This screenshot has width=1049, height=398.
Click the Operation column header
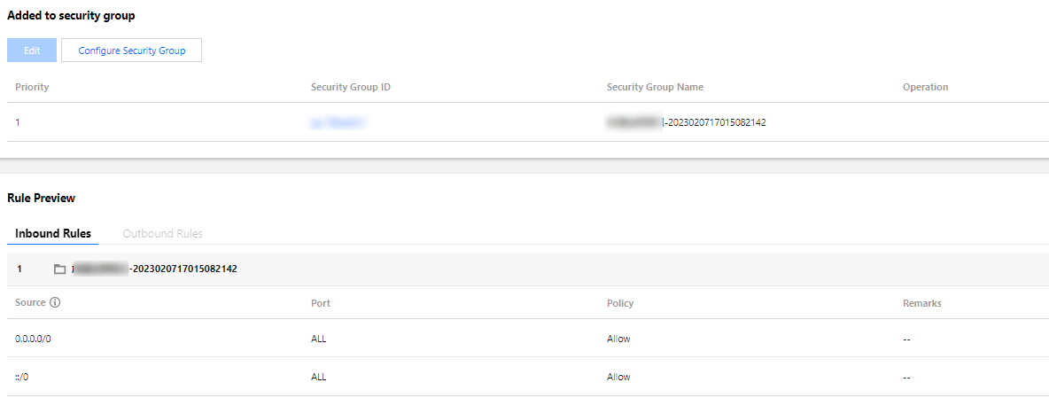pyautogui.click(x=925, y=87)
